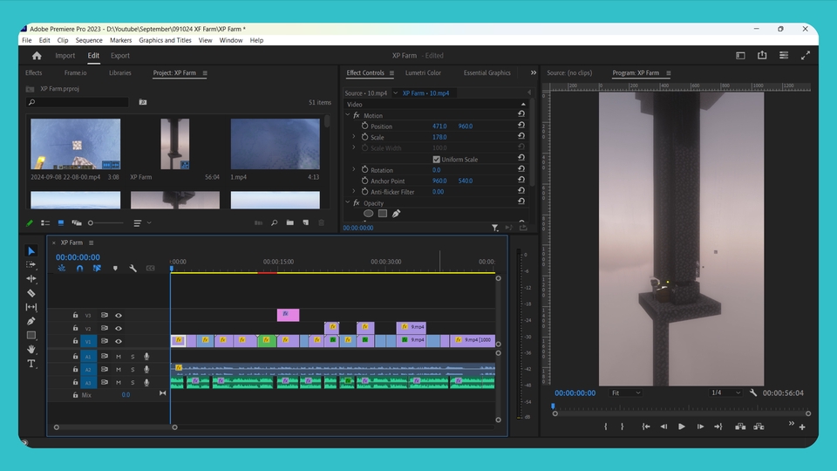
Task: Click the Home icon in header
Action: click(37, 56)
